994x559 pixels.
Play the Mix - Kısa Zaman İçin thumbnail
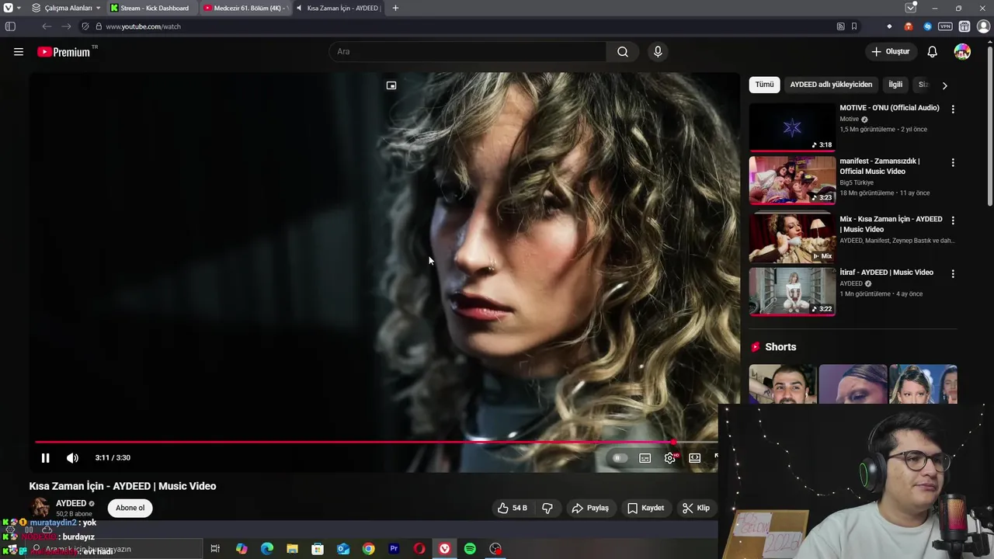click(792, 238)
